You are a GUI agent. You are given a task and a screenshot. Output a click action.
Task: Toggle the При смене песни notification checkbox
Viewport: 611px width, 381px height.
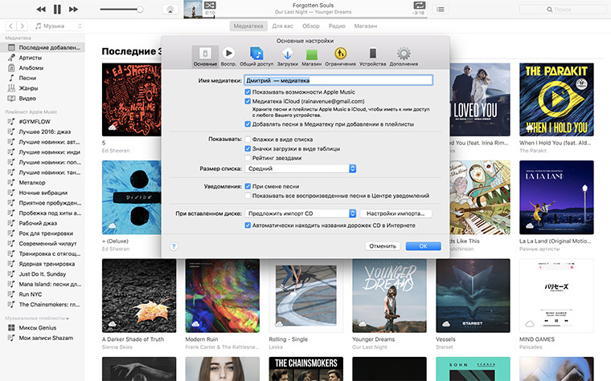[248, 186]
